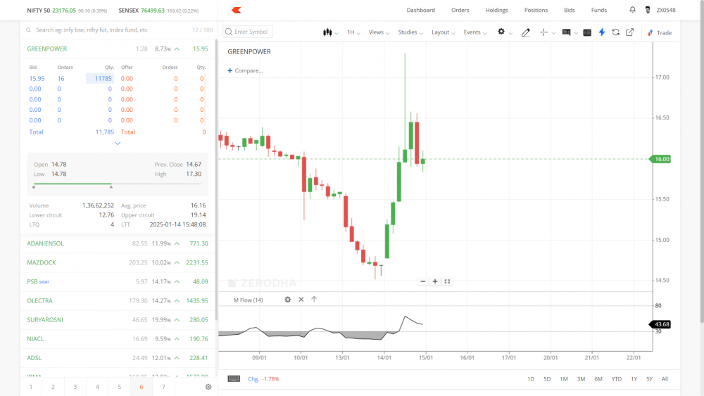
Task: Open the Holdings page
Action: pyautogui.click(x=496, y=10)
